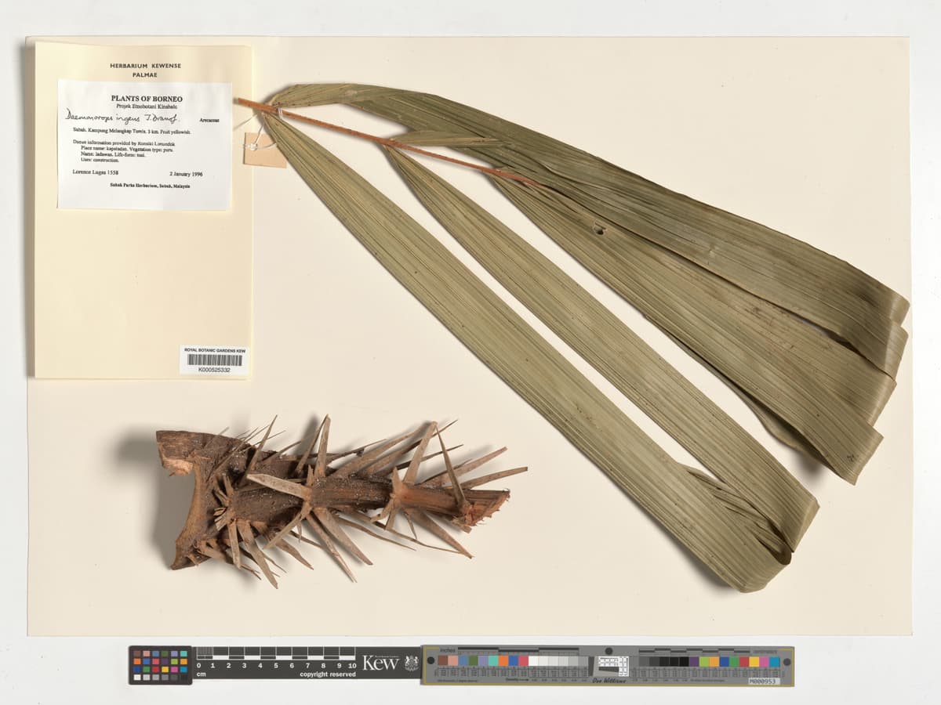Click the small paper tag tied to leaf stalk
Viewport: 941px width, 705px height.
[264, 150]
